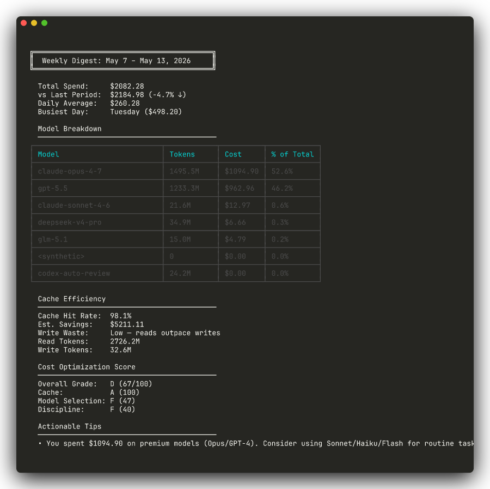The image size is (490, 489).
Task: Click the Est. Savings value $5211.11
Action: (x=127, y=324)
